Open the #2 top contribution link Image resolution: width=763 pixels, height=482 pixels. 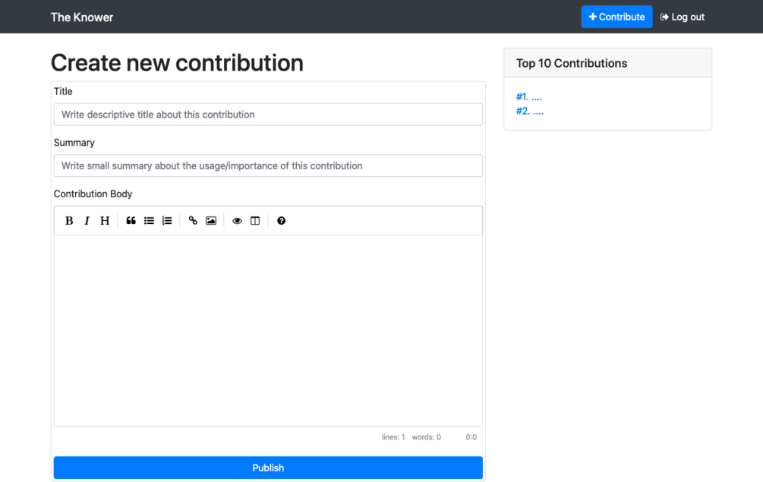click(x=529, y=111)
